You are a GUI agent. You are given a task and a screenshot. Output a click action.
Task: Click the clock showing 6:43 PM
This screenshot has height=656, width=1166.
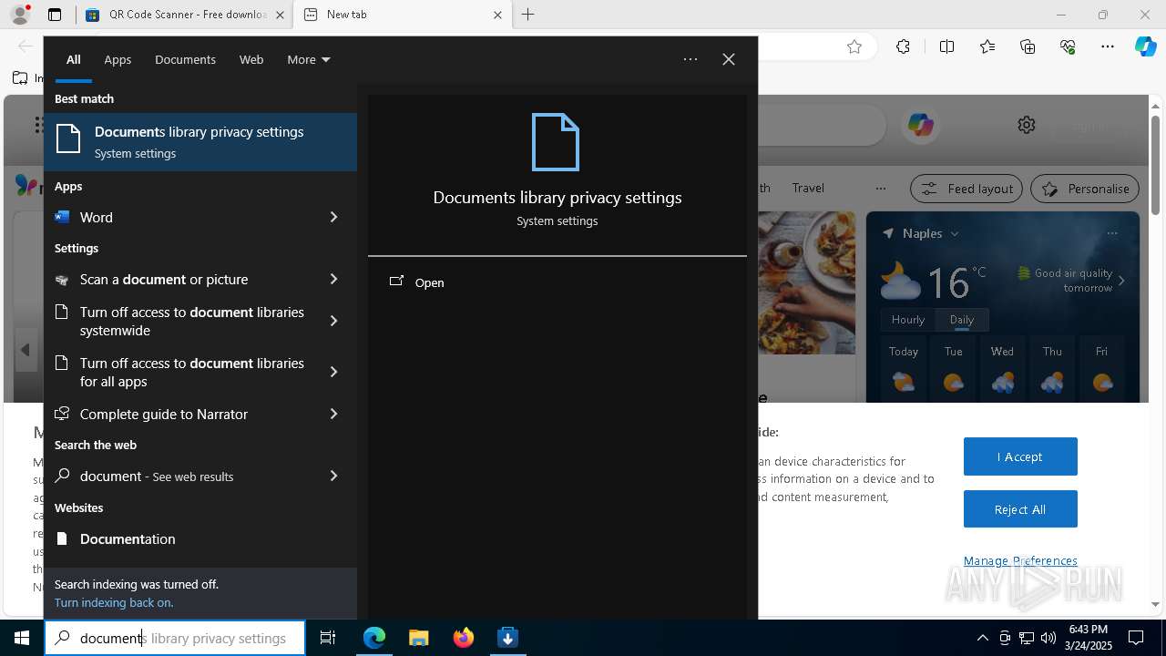pos(1089,630)
